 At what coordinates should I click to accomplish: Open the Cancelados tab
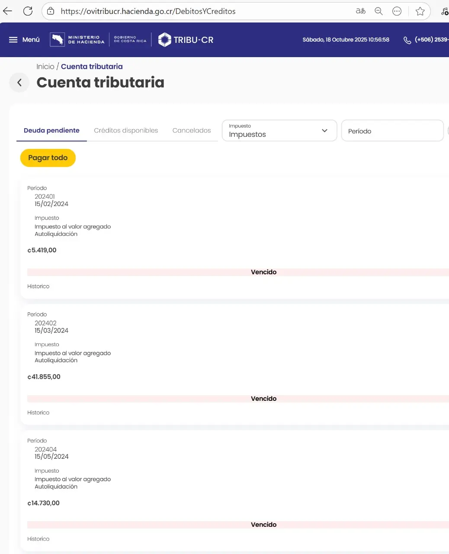point(192,131)
